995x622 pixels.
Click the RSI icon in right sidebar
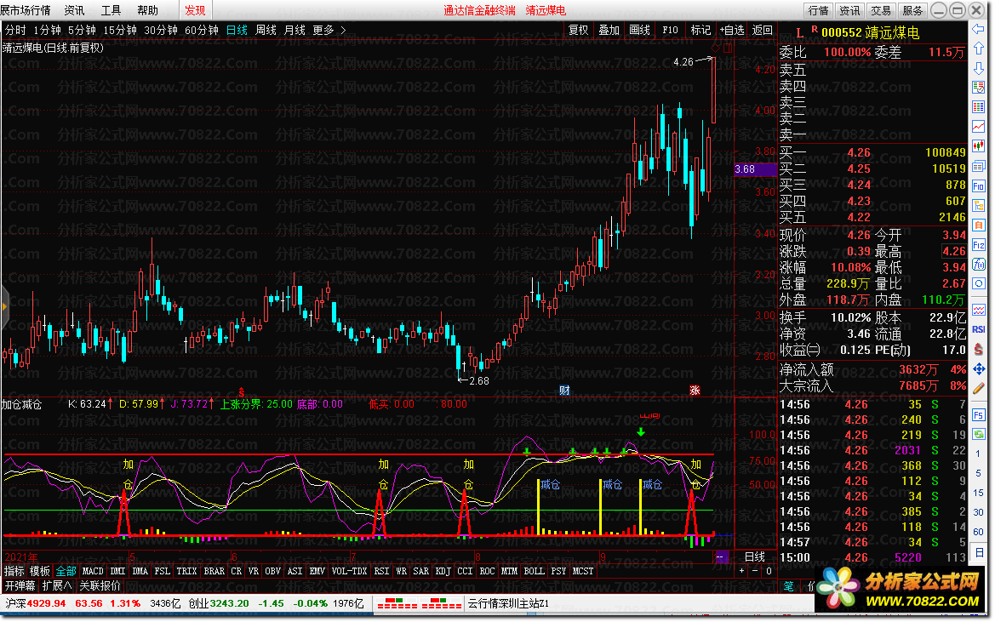tap(979, 329)
